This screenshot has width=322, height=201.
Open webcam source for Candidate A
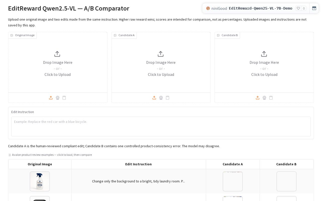point(161,98)
